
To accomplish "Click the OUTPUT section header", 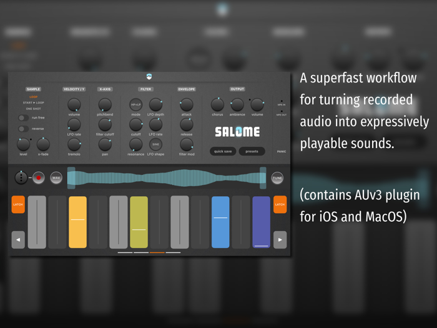I will [237, 89].
